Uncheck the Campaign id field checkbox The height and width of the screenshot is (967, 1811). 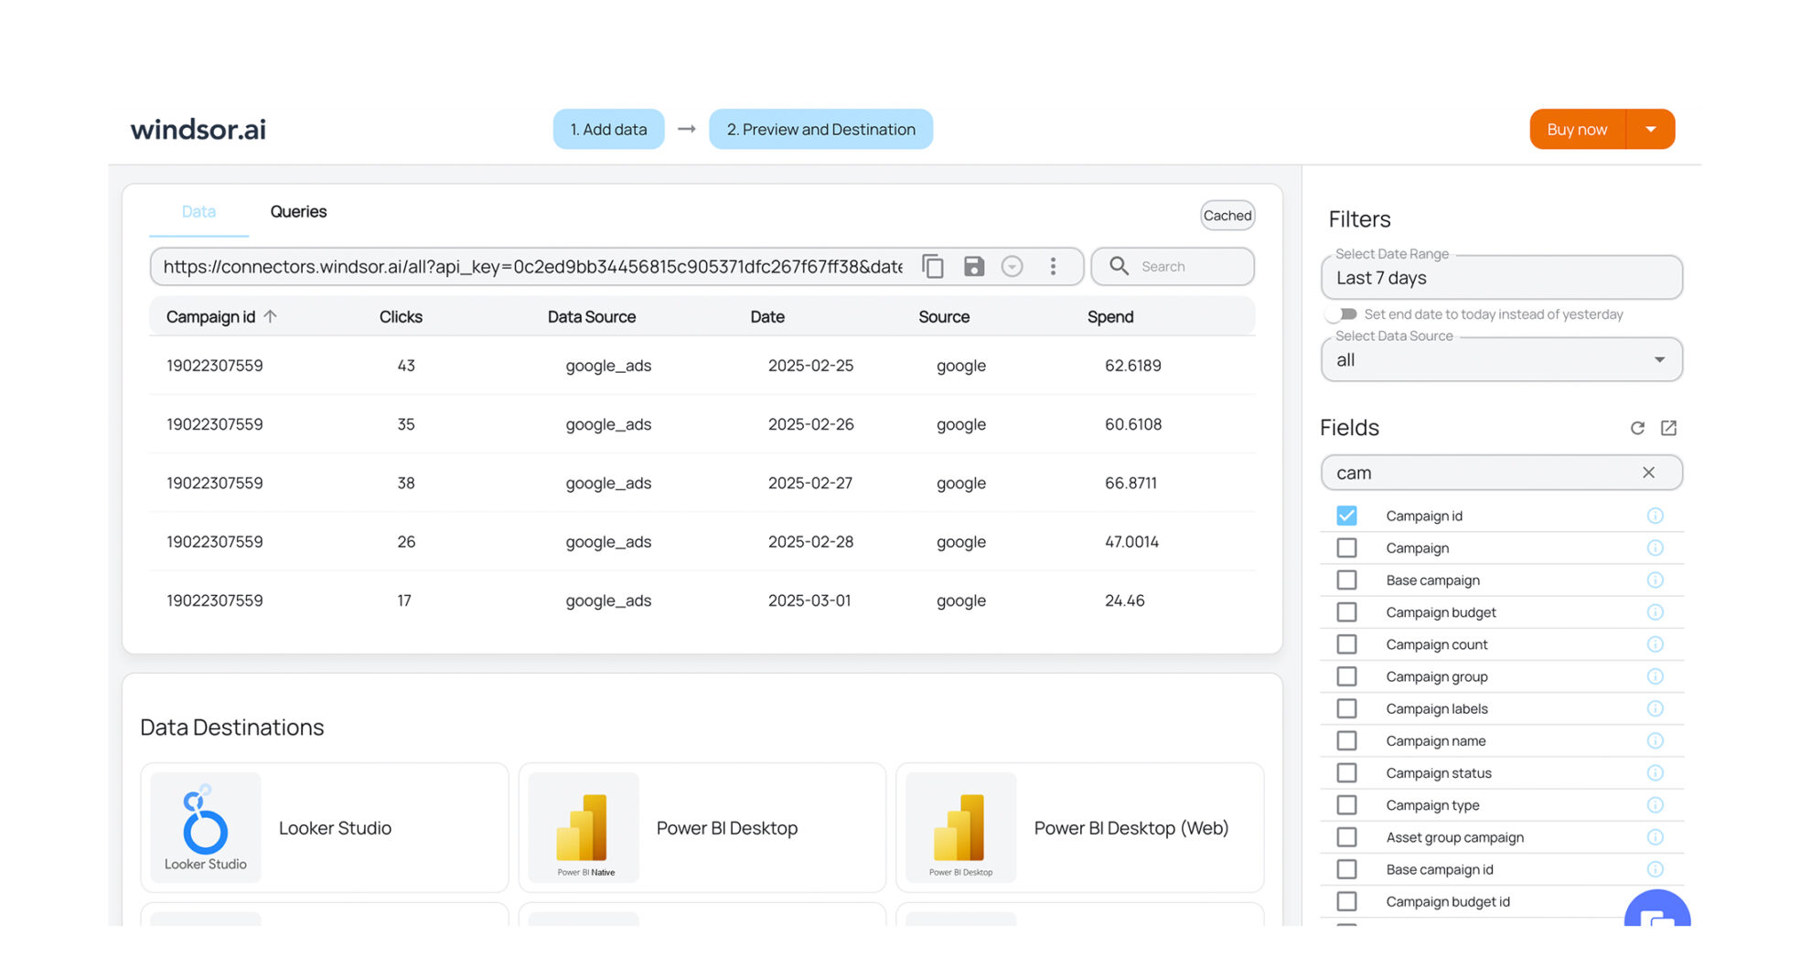(x=1346, y=515)
